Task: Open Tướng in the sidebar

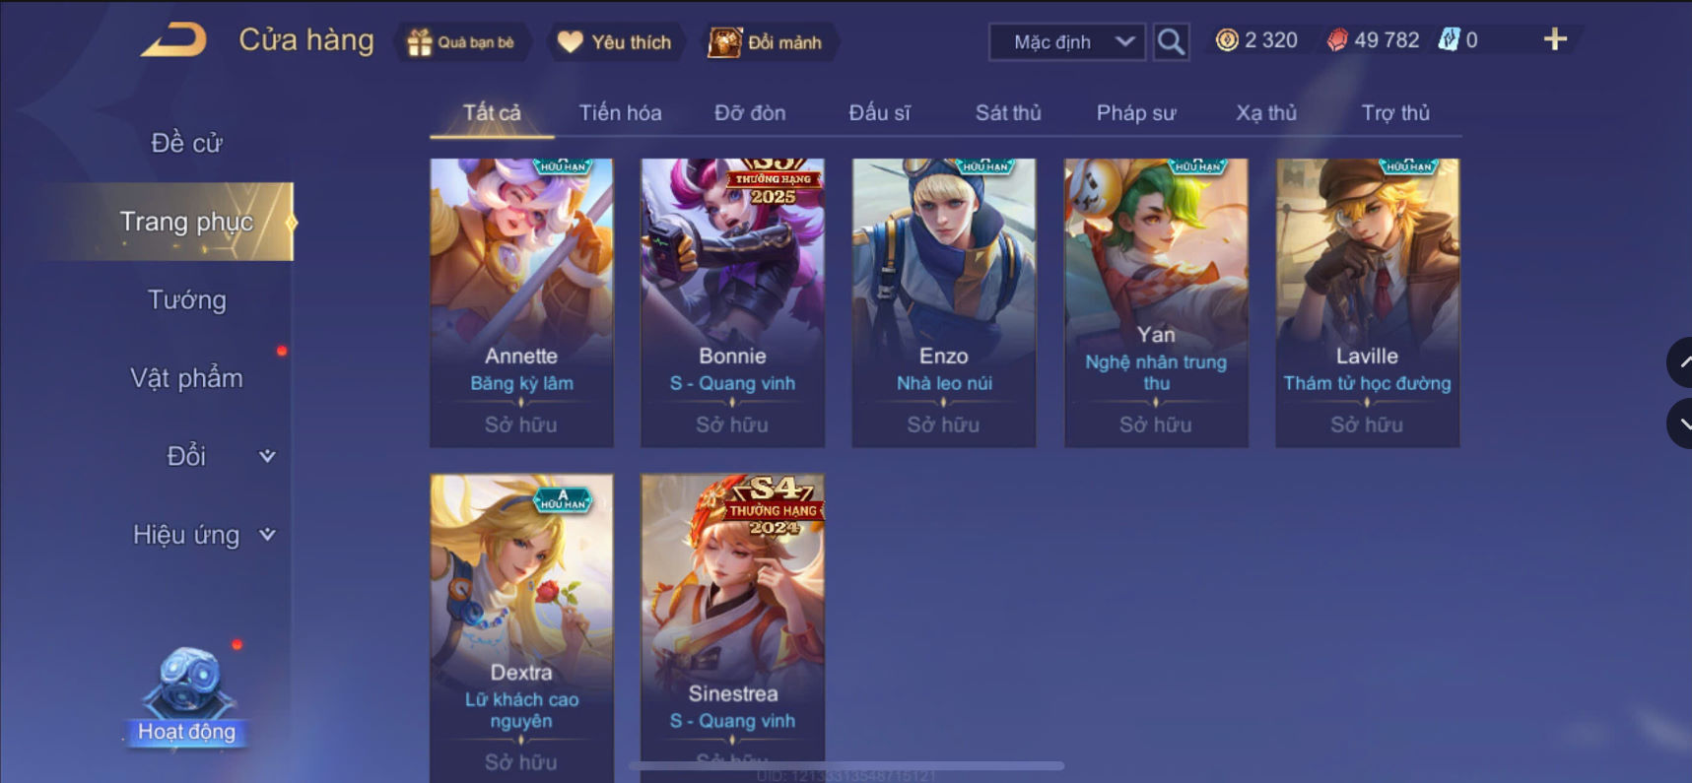Action: (186, 299)
